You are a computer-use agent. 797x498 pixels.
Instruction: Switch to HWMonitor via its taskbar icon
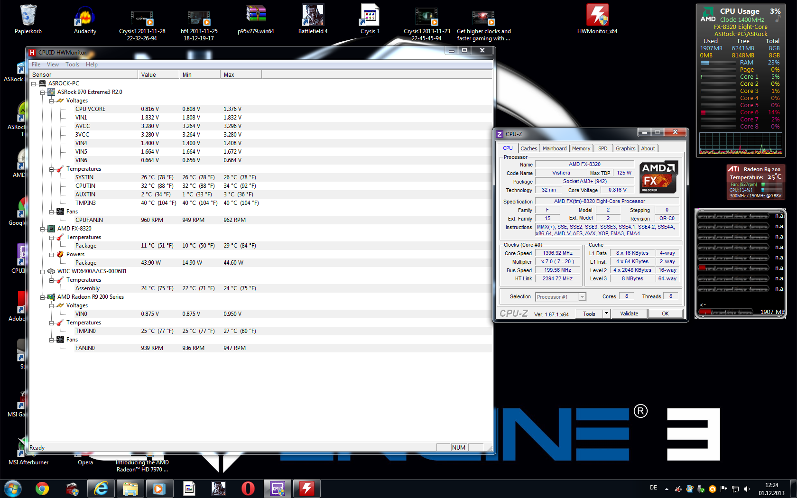[x=307, y=489]
